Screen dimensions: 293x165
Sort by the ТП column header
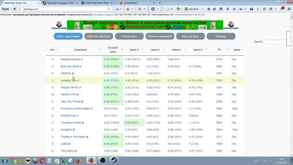(219, 49)
